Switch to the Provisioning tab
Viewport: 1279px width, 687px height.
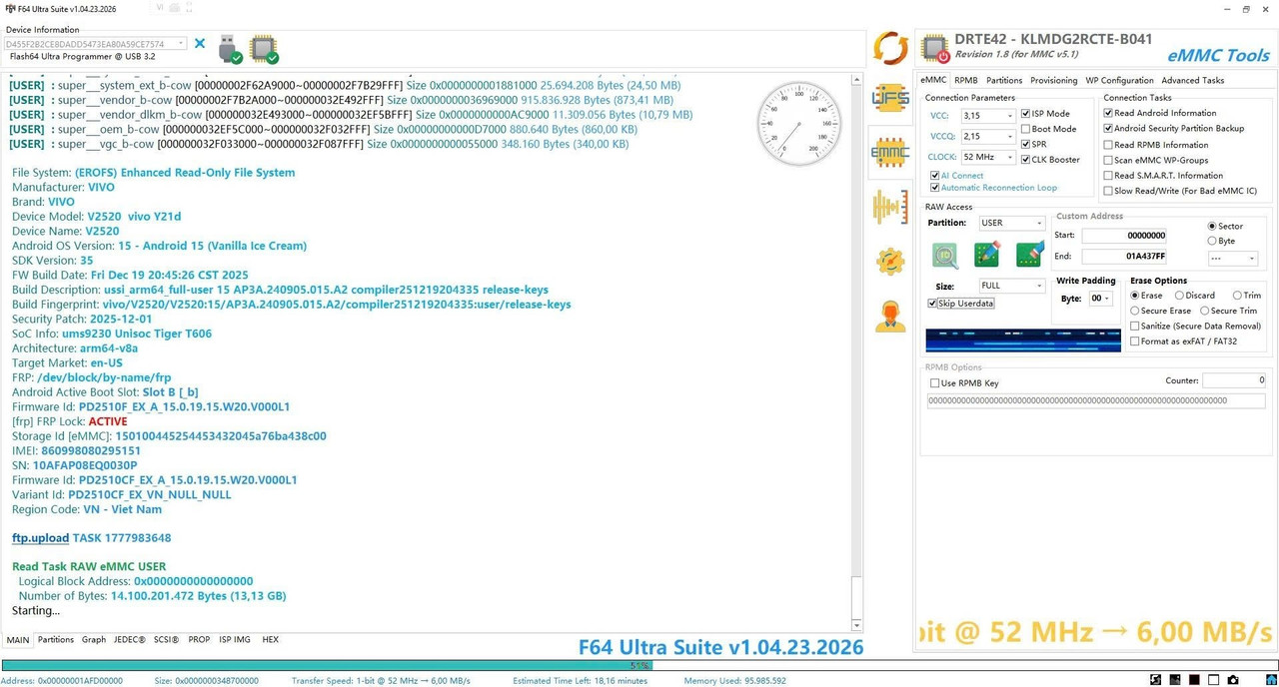[1054, 80]
